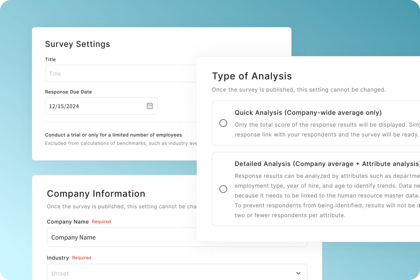Click the note under Type of Analysis
Image resolution: width=420 pixels, height=280 pixels.
(299, 90)
